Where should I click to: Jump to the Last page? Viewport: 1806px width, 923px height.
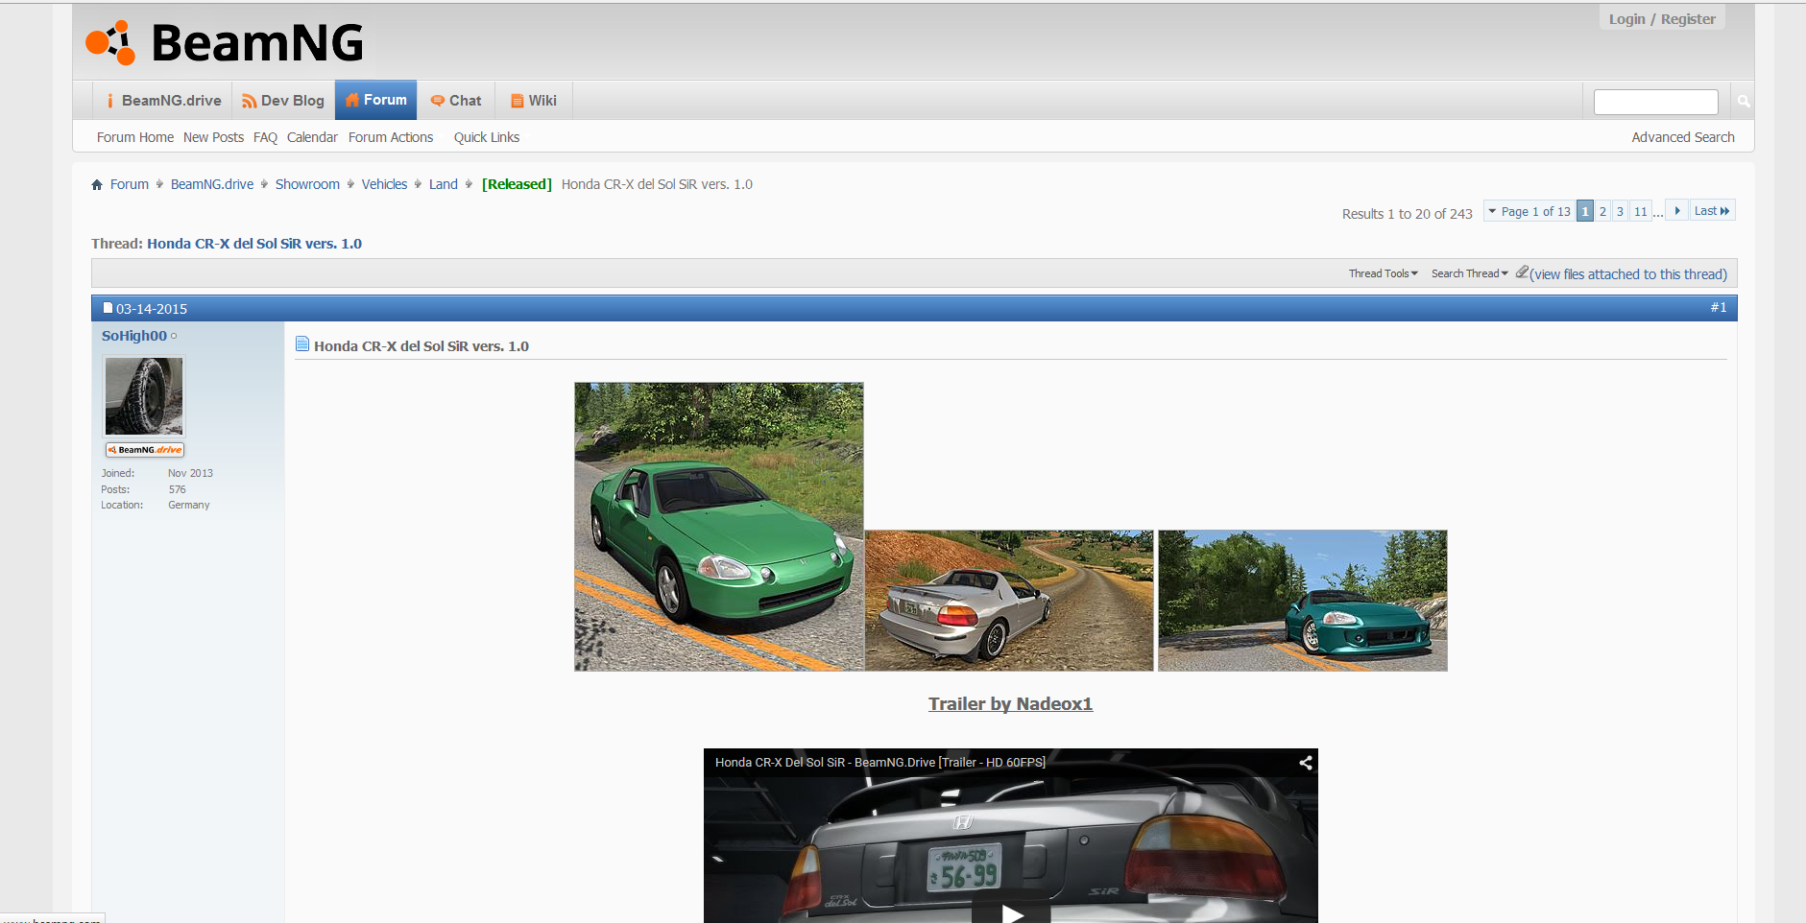coord(1712,211)
